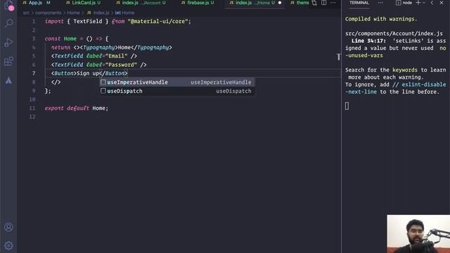Expand the Home symbol breadcrumb
The height and width of the screenshot is (253, 450).
[125, 13]
